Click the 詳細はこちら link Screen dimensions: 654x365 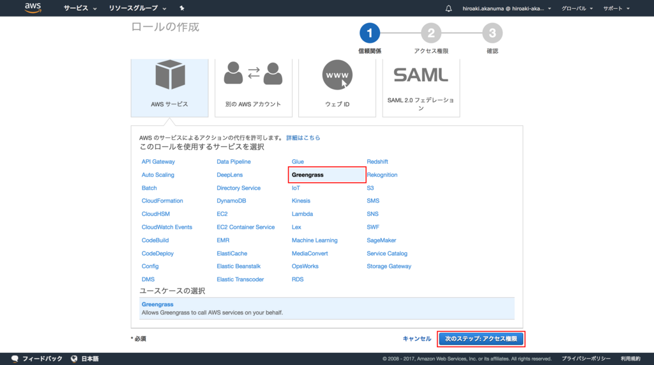coord(303,138)
